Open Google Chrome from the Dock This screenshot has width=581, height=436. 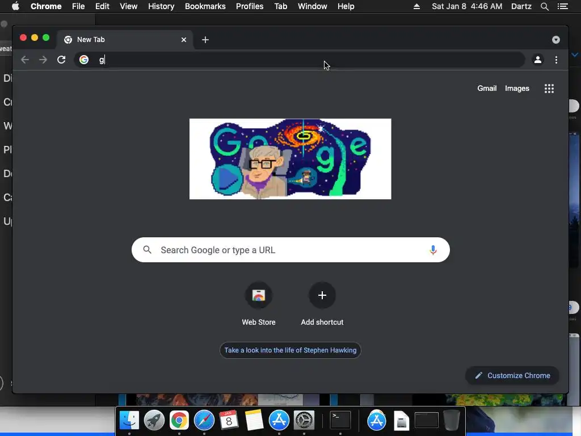coord(179,421)
